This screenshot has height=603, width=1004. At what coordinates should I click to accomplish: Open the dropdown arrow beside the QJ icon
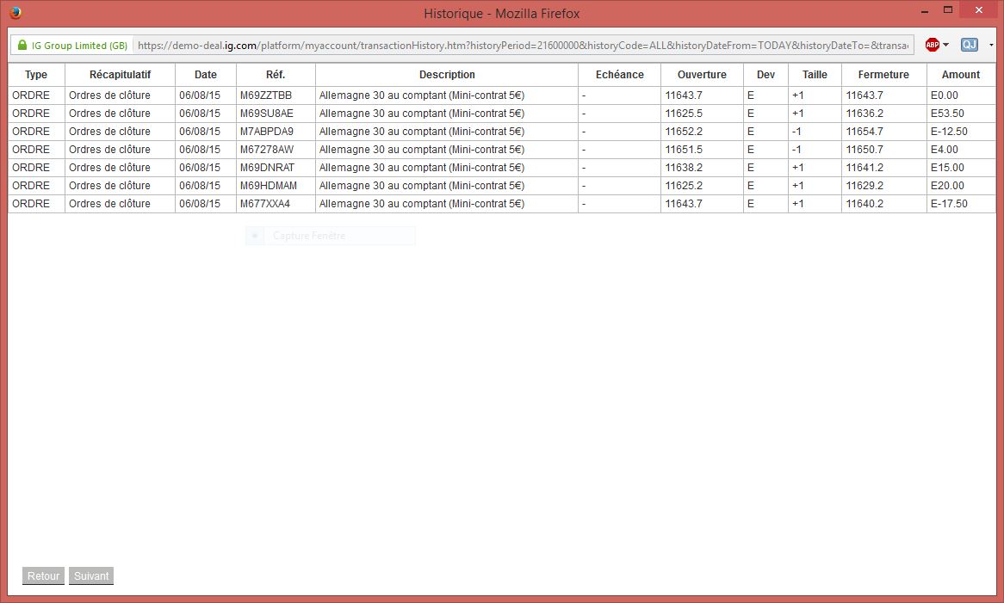(991, 45)
